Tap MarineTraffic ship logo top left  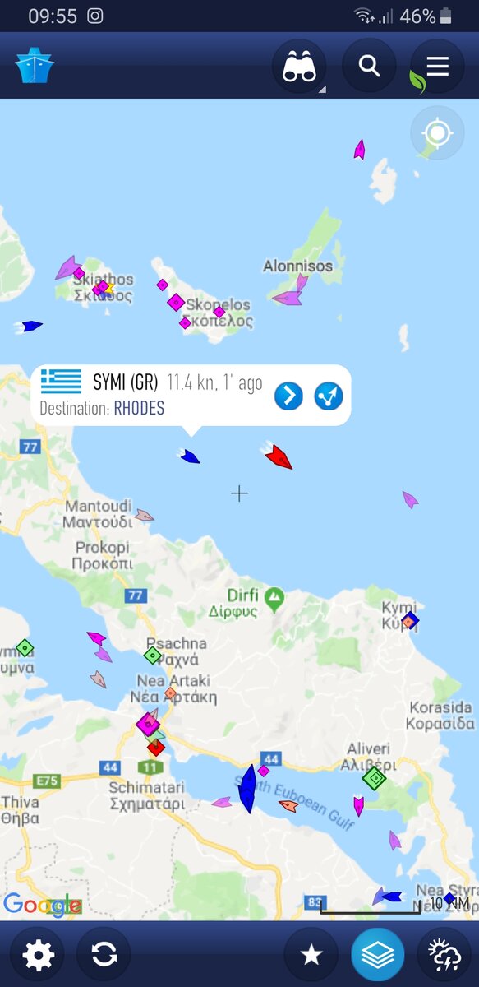(34, 66)
